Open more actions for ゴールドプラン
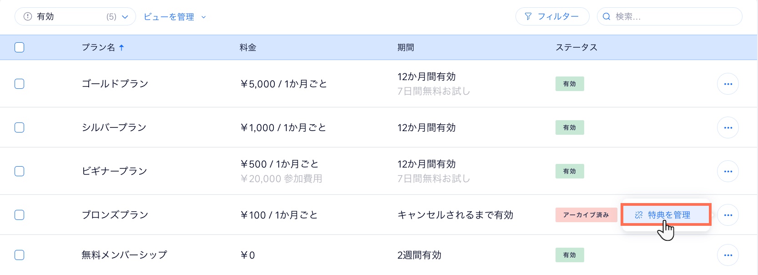The image size is (758, 275). [728, 84]
